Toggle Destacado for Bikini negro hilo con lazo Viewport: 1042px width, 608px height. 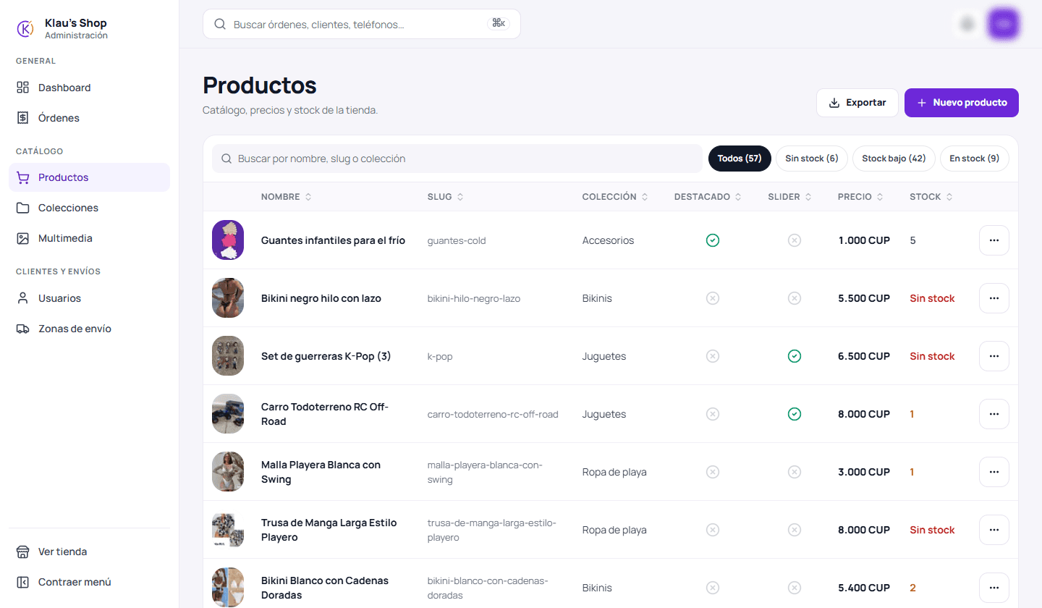pos(713,298)
